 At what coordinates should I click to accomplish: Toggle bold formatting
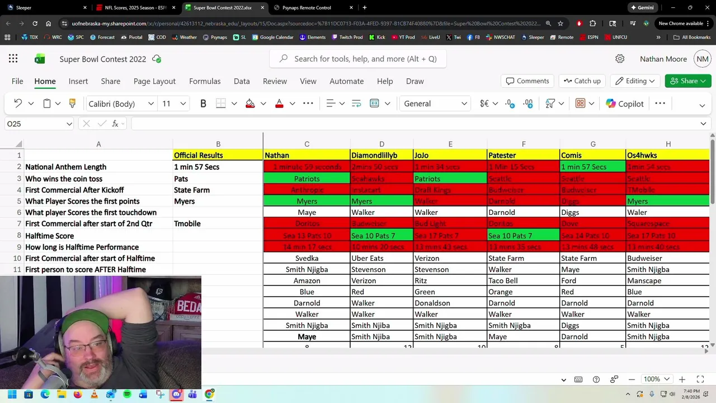(x=203, y=104)
